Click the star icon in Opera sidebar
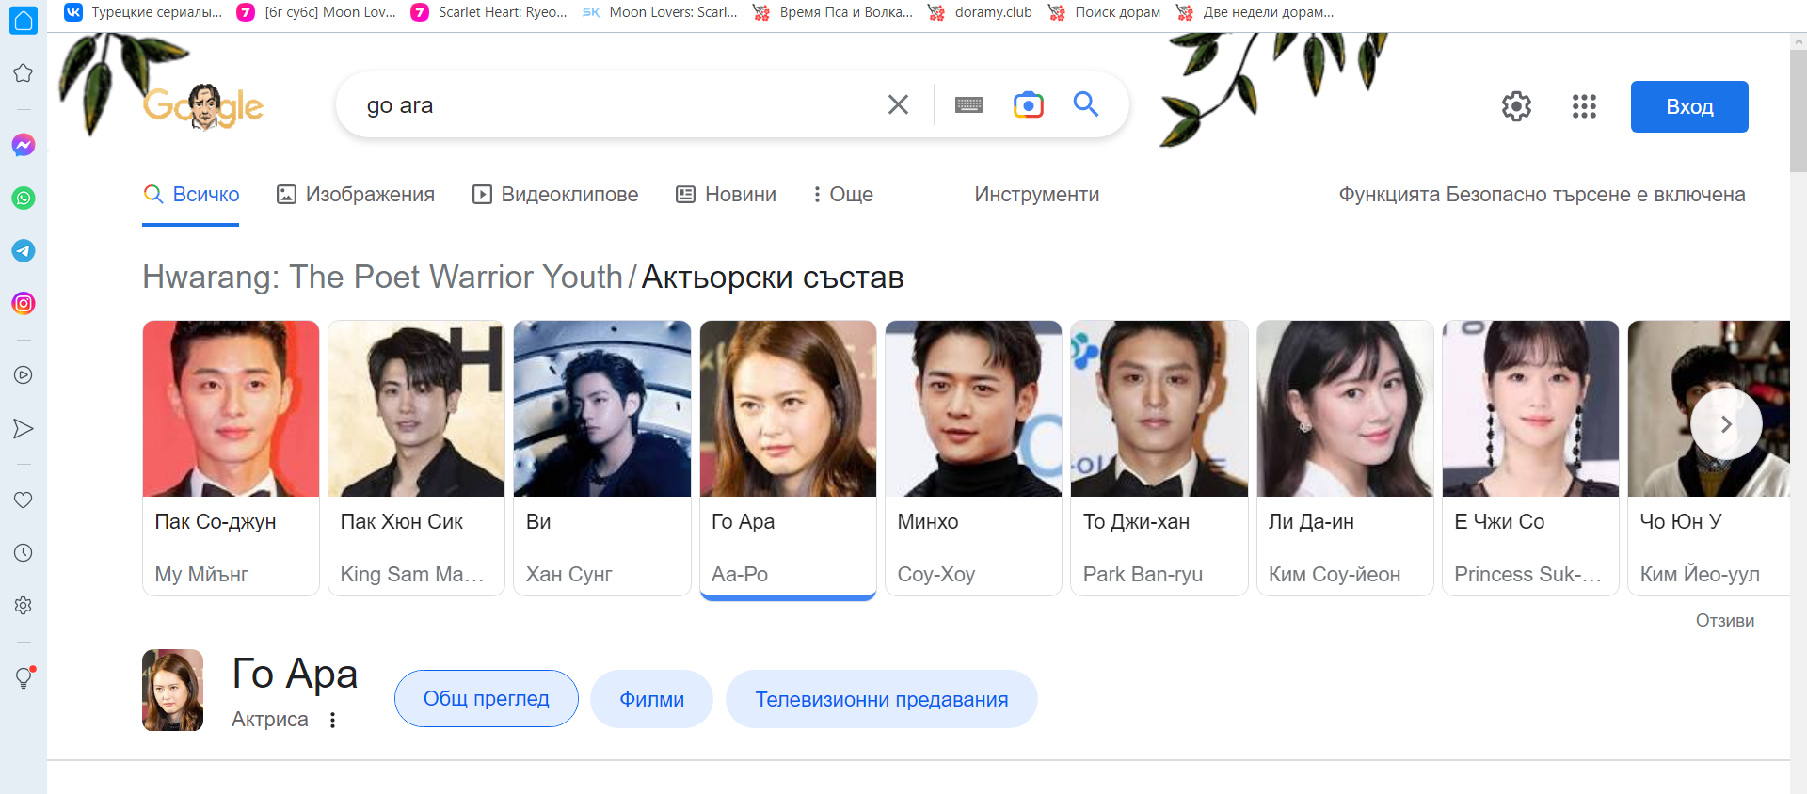 click(x=24, y=73)
